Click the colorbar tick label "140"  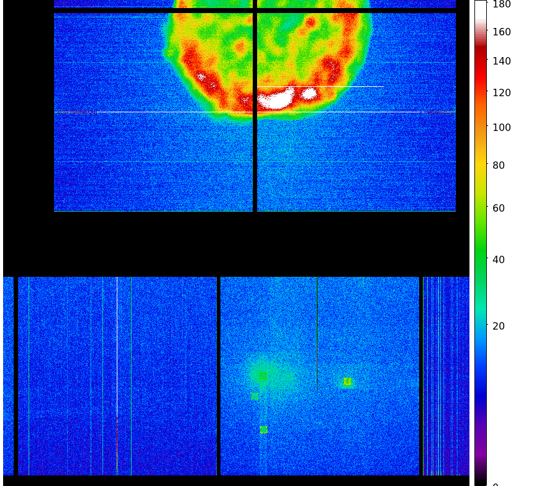502,61
